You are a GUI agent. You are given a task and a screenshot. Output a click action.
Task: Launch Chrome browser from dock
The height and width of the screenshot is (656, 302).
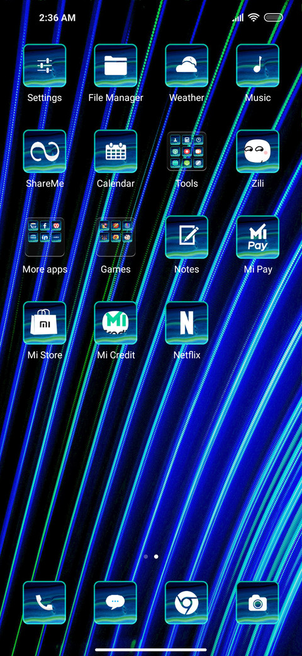point(186,603)
